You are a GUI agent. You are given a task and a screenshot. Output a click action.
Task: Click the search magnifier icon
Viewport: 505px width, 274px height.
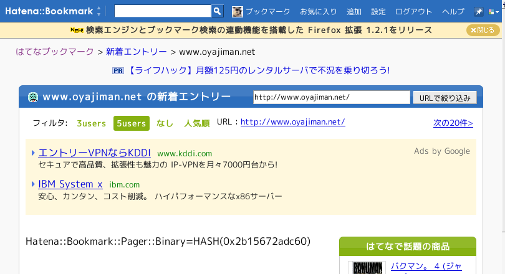click(217, 11)
